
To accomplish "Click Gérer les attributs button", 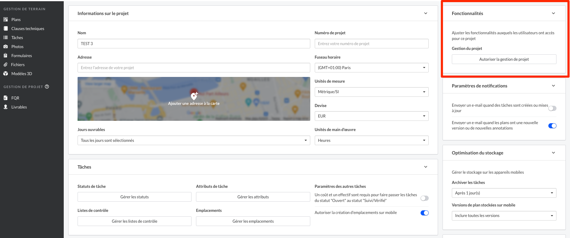I will [x=253, y=197].
